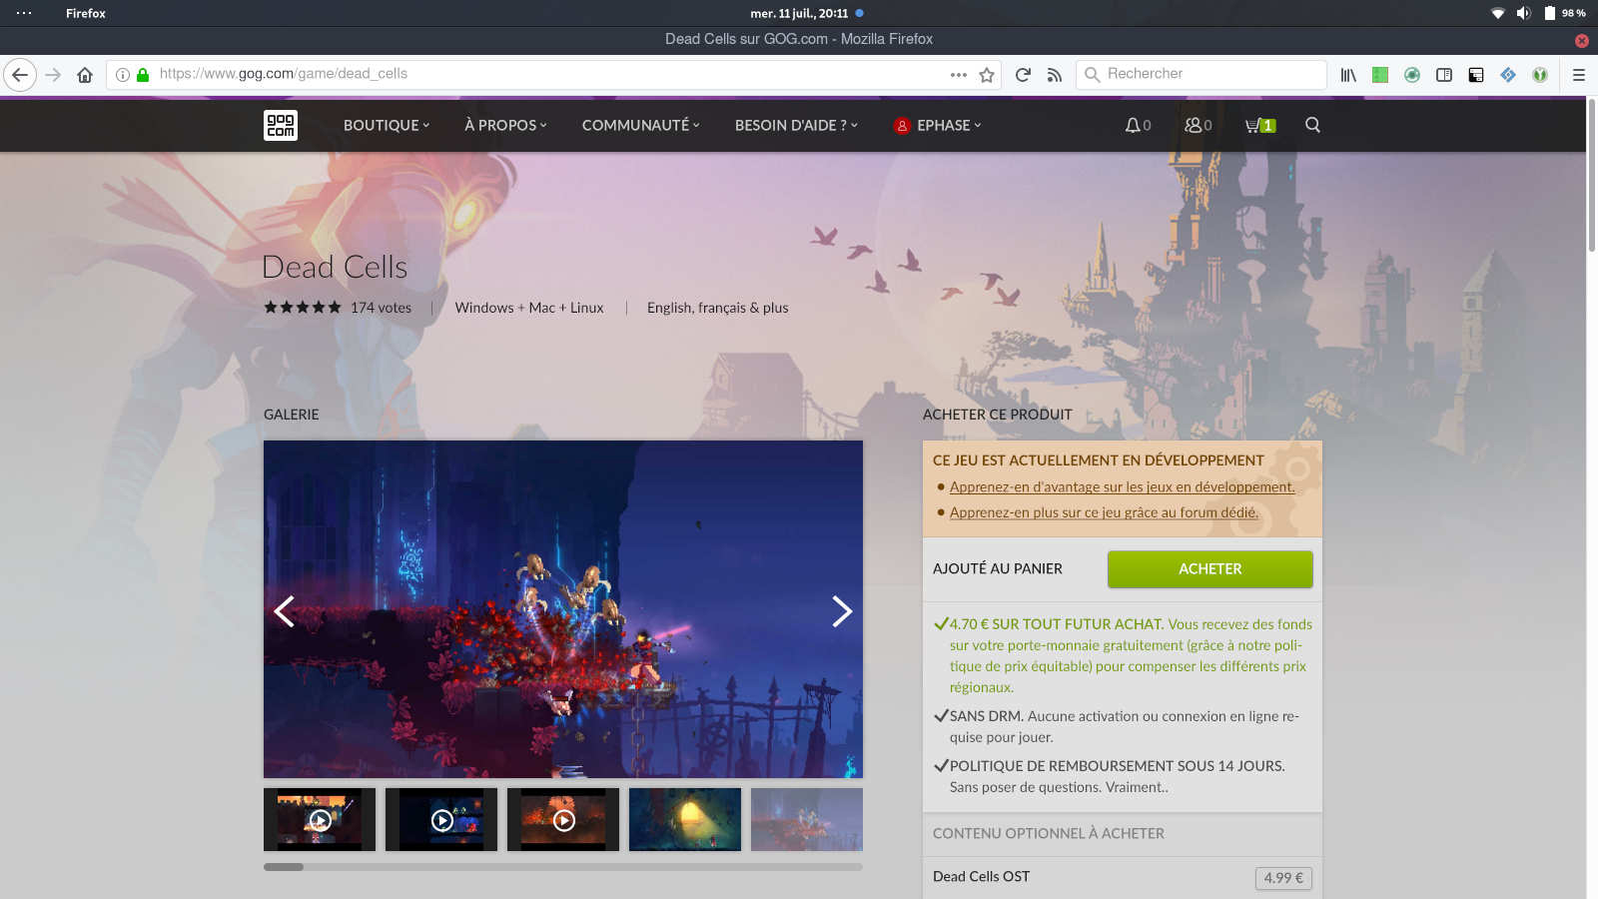Expand the COMMUNAUTÉ dropdown menu

click(x=640, y=125)
